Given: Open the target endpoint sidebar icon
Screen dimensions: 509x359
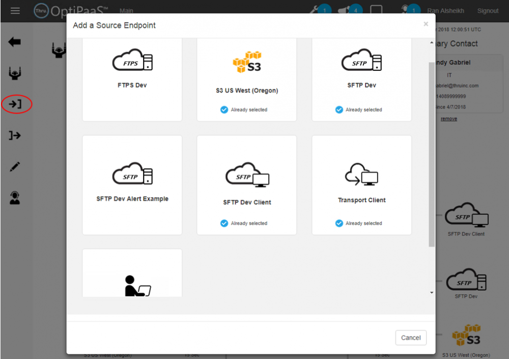Looking at the screenshot, I should (x=15, y=135).
